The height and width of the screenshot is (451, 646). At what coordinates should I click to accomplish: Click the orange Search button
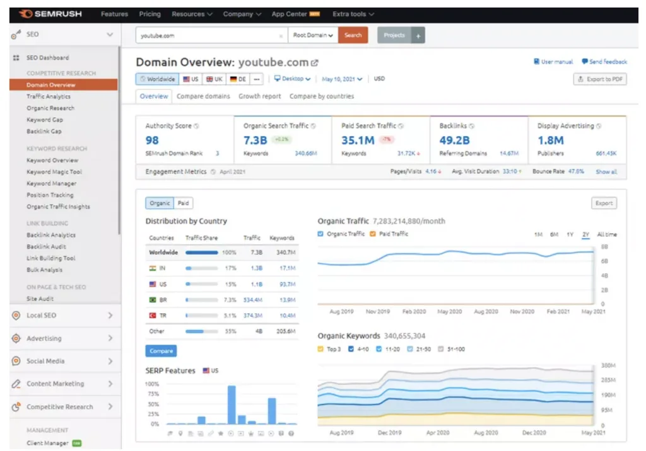pyautogui.click(x=353, y=36)
